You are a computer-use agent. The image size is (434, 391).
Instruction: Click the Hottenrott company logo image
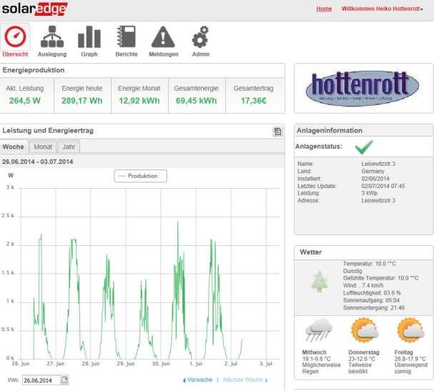pyautogui.click(x=363, y=88)
